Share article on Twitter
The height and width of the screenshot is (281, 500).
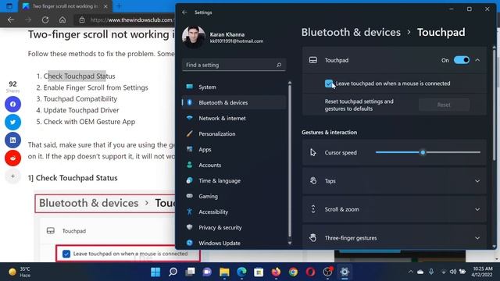tap(12, 122)
